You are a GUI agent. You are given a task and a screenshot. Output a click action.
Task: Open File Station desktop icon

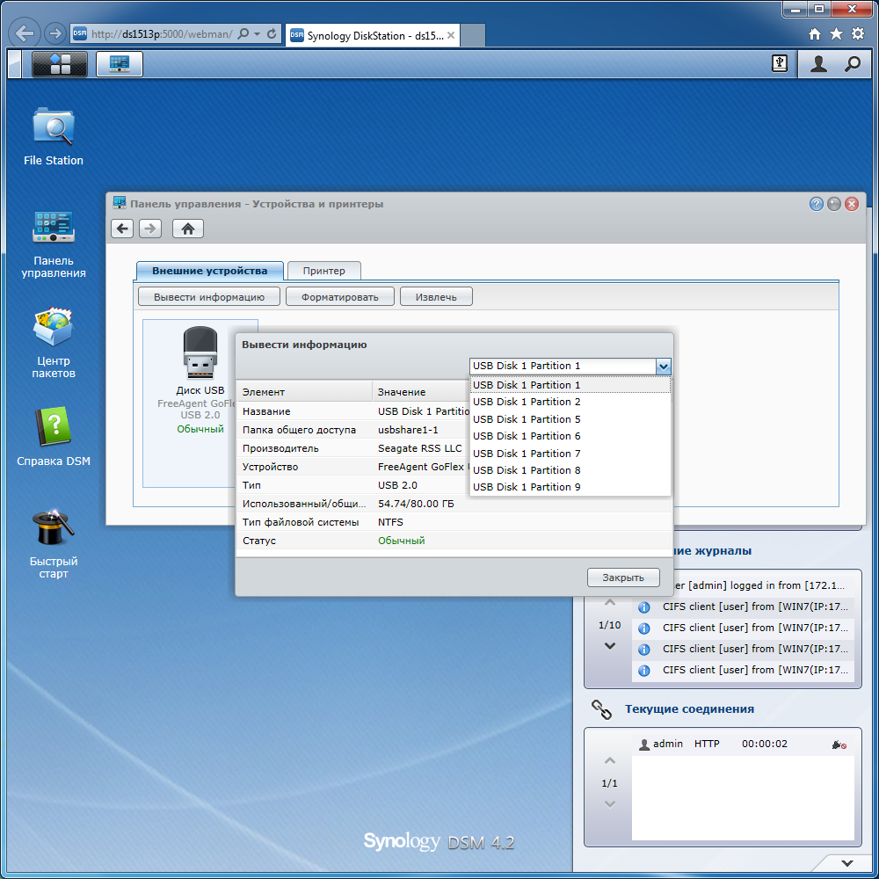pyautogui.click(x=54, y=137)
